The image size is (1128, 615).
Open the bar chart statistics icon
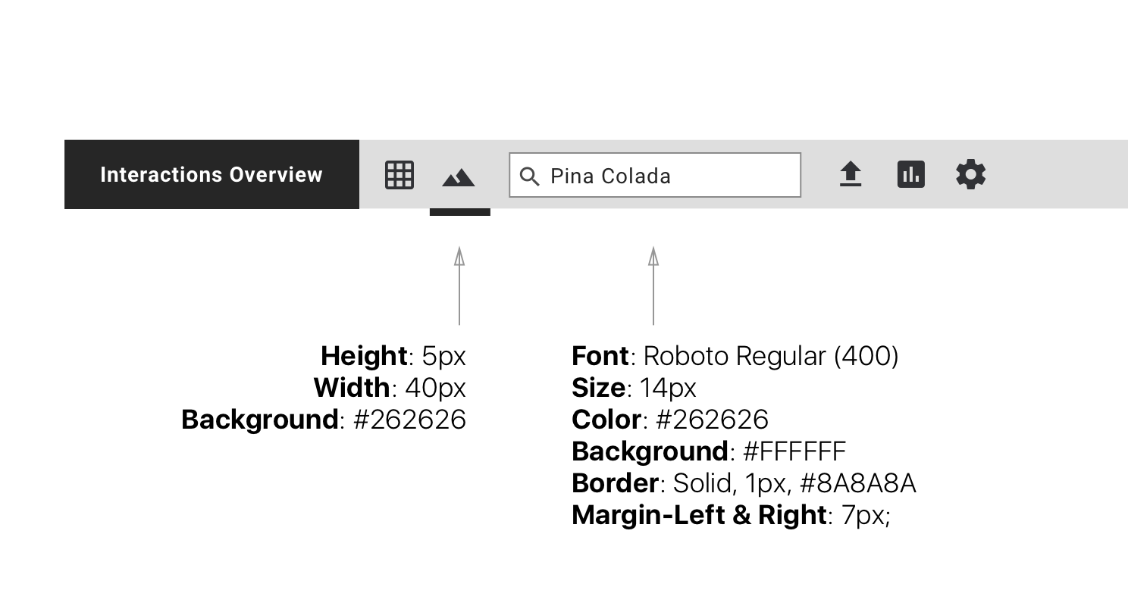pyautogui.click(x=910, y=174)
